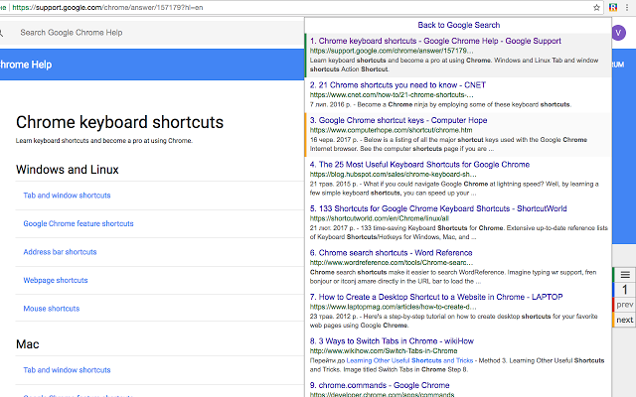The height and width of the screenshot is (397, 636).
Task: Open result 6 Chrome search shortcuts Word Reference
Action: tap(391, 253)
